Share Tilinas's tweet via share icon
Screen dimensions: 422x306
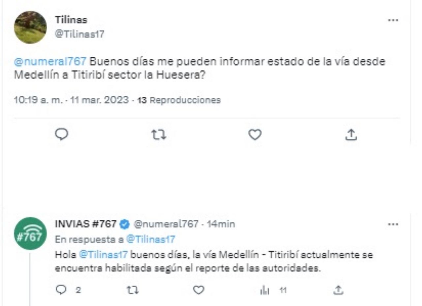tap(351, 134)
